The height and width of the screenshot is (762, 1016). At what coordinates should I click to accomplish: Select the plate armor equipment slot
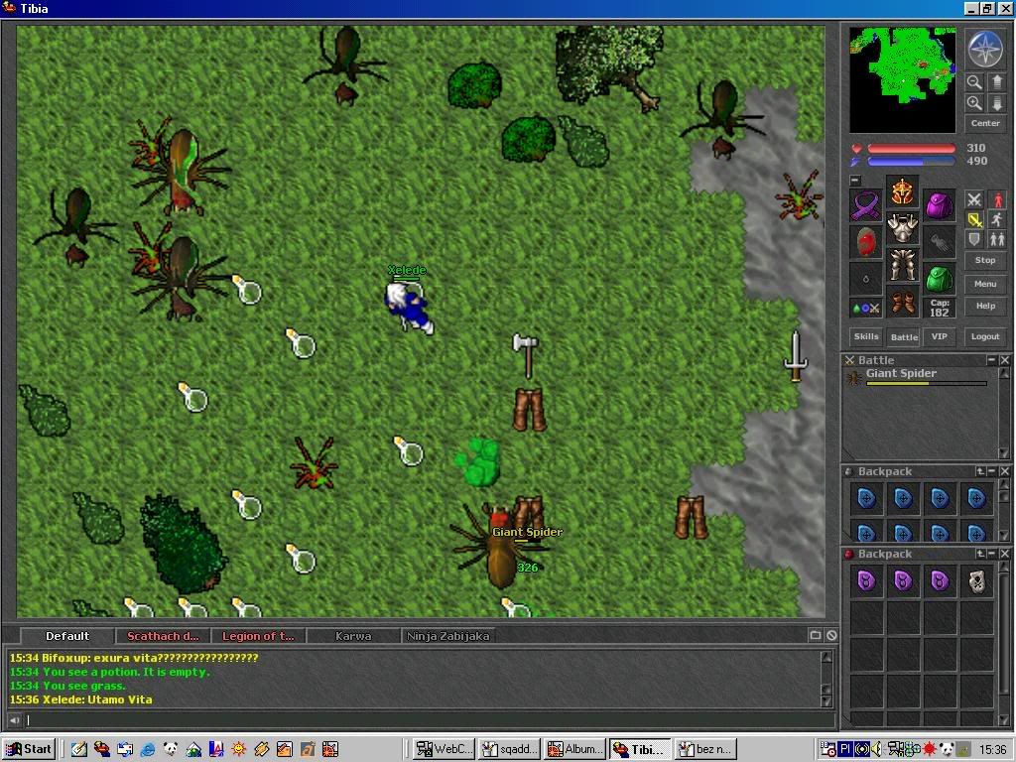pos(903,229)
